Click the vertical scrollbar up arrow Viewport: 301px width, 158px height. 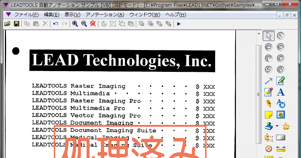click(x=259, y=33)
